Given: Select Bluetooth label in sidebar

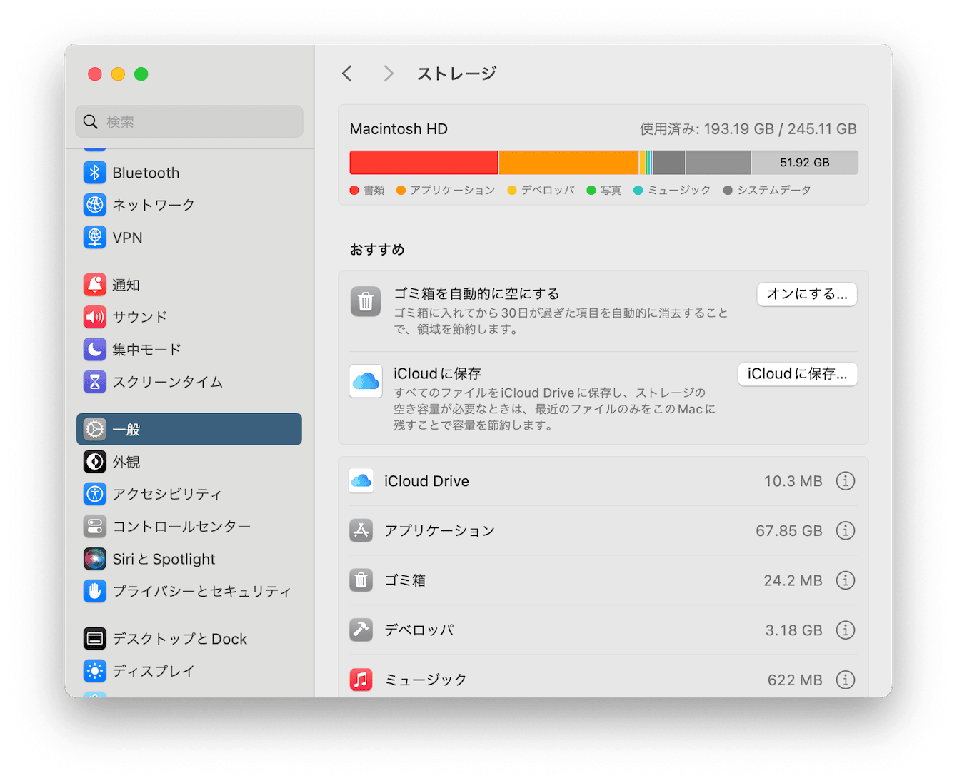Looking at the screenshot, I should 146,173.
